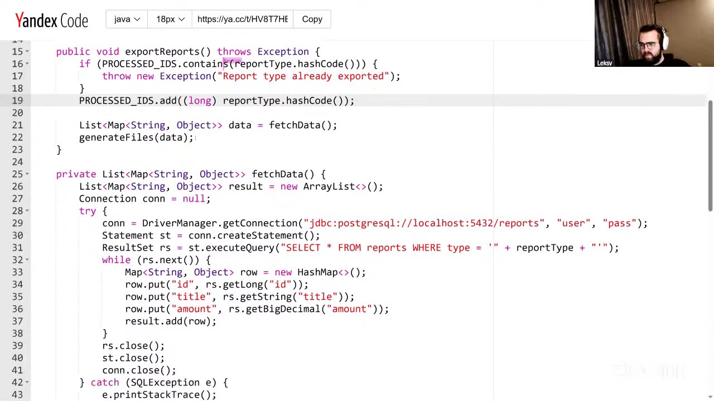Viewport: 714px width, 401px height.
Task: Click 'throws' keyword on line 15
Action: pyautogui.click(x=234, y=52)
